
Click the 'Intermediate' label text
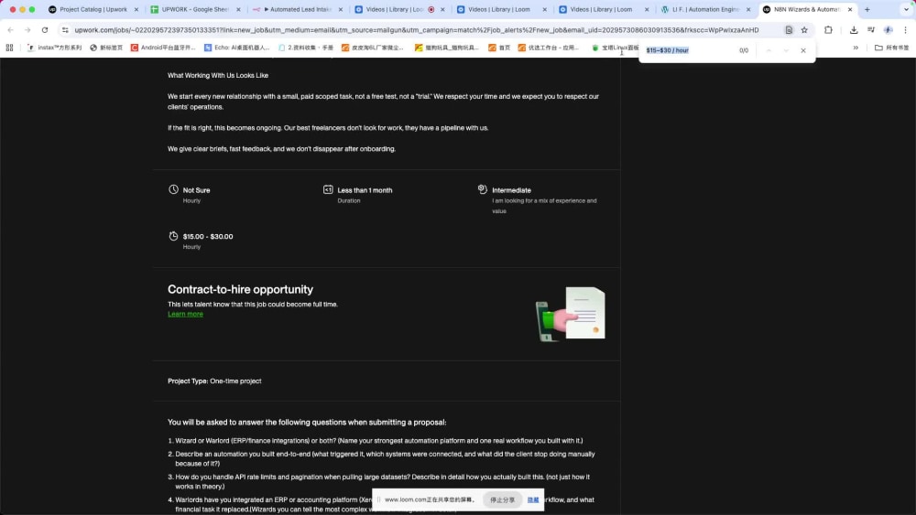click(511, 190)
